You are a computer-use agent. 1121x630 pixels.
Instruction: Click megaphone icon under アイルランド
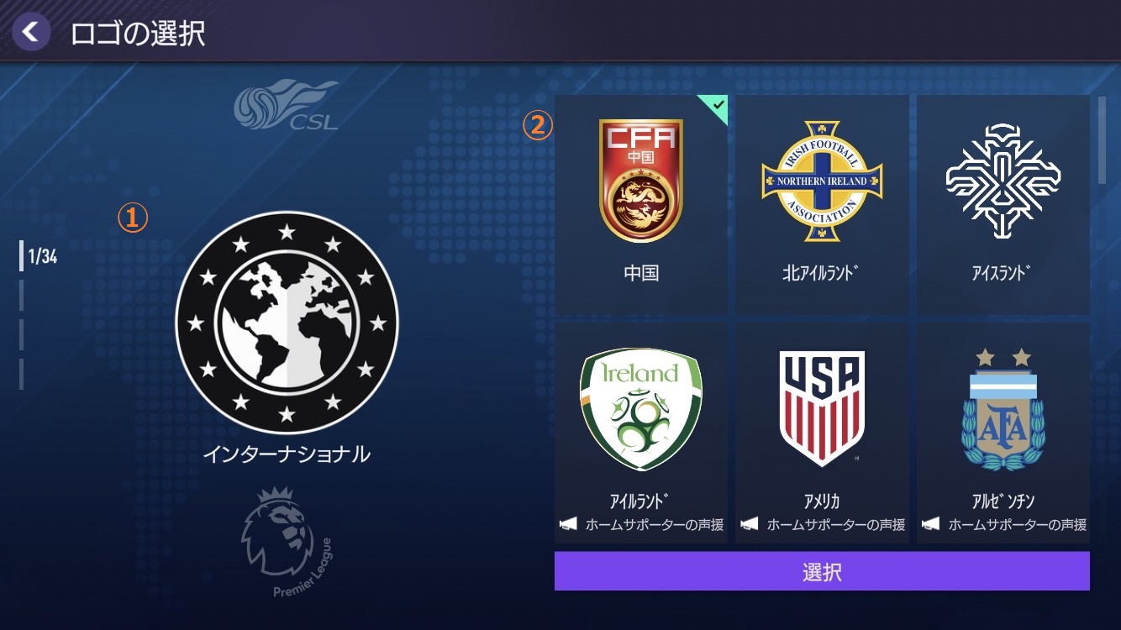click(569, 524)
